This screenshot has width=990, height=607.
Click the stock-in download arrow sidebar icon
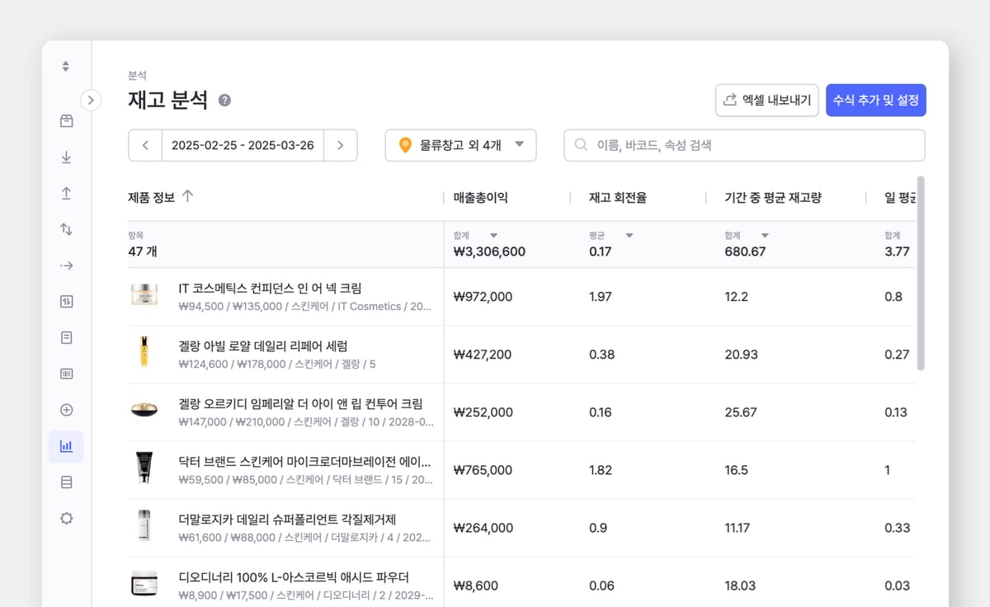(x=66, y=158)
